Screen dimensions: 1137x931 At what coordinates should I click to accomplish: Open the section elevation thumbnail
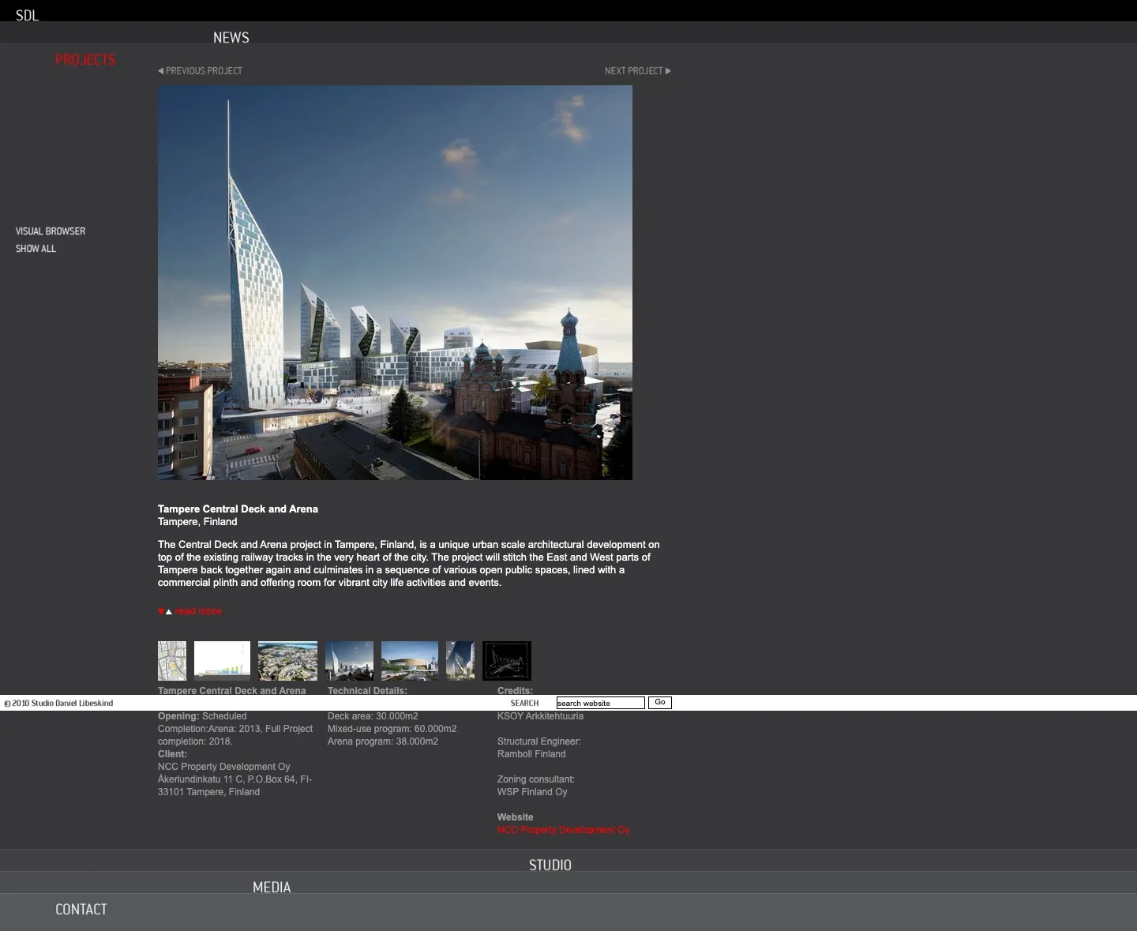pyautogui.click(x=222, y=661)
